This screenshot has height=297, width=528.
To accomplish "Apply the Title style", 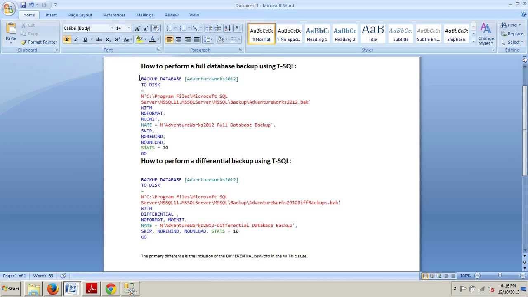I will [372, 33].
